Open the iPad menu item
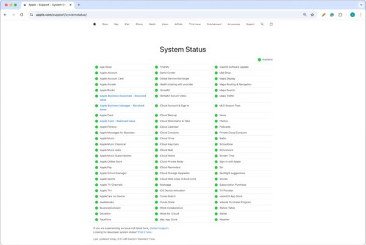This screenshot has height=245, width=366. (127, 24)
